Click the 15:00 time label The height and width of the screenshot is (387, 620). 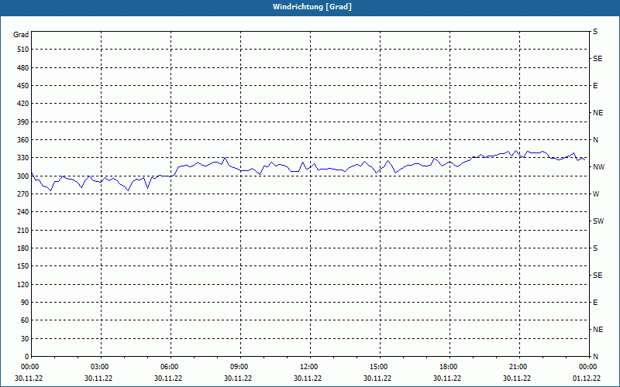(379, 367)
